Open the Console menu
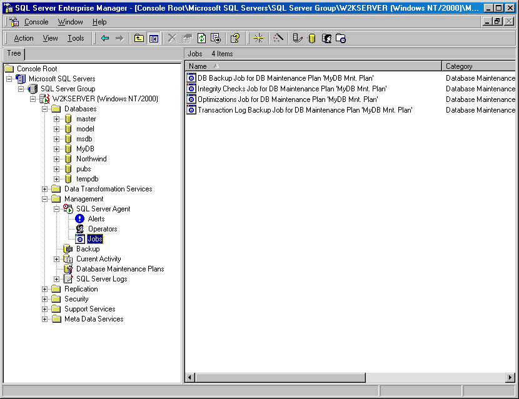 click(36, 22)
